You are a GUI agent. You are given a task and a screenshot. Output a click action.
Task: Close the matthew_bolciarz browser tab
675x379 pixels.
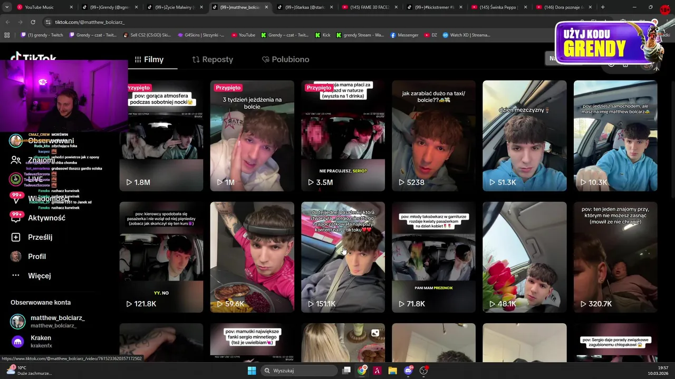point(266,7)
